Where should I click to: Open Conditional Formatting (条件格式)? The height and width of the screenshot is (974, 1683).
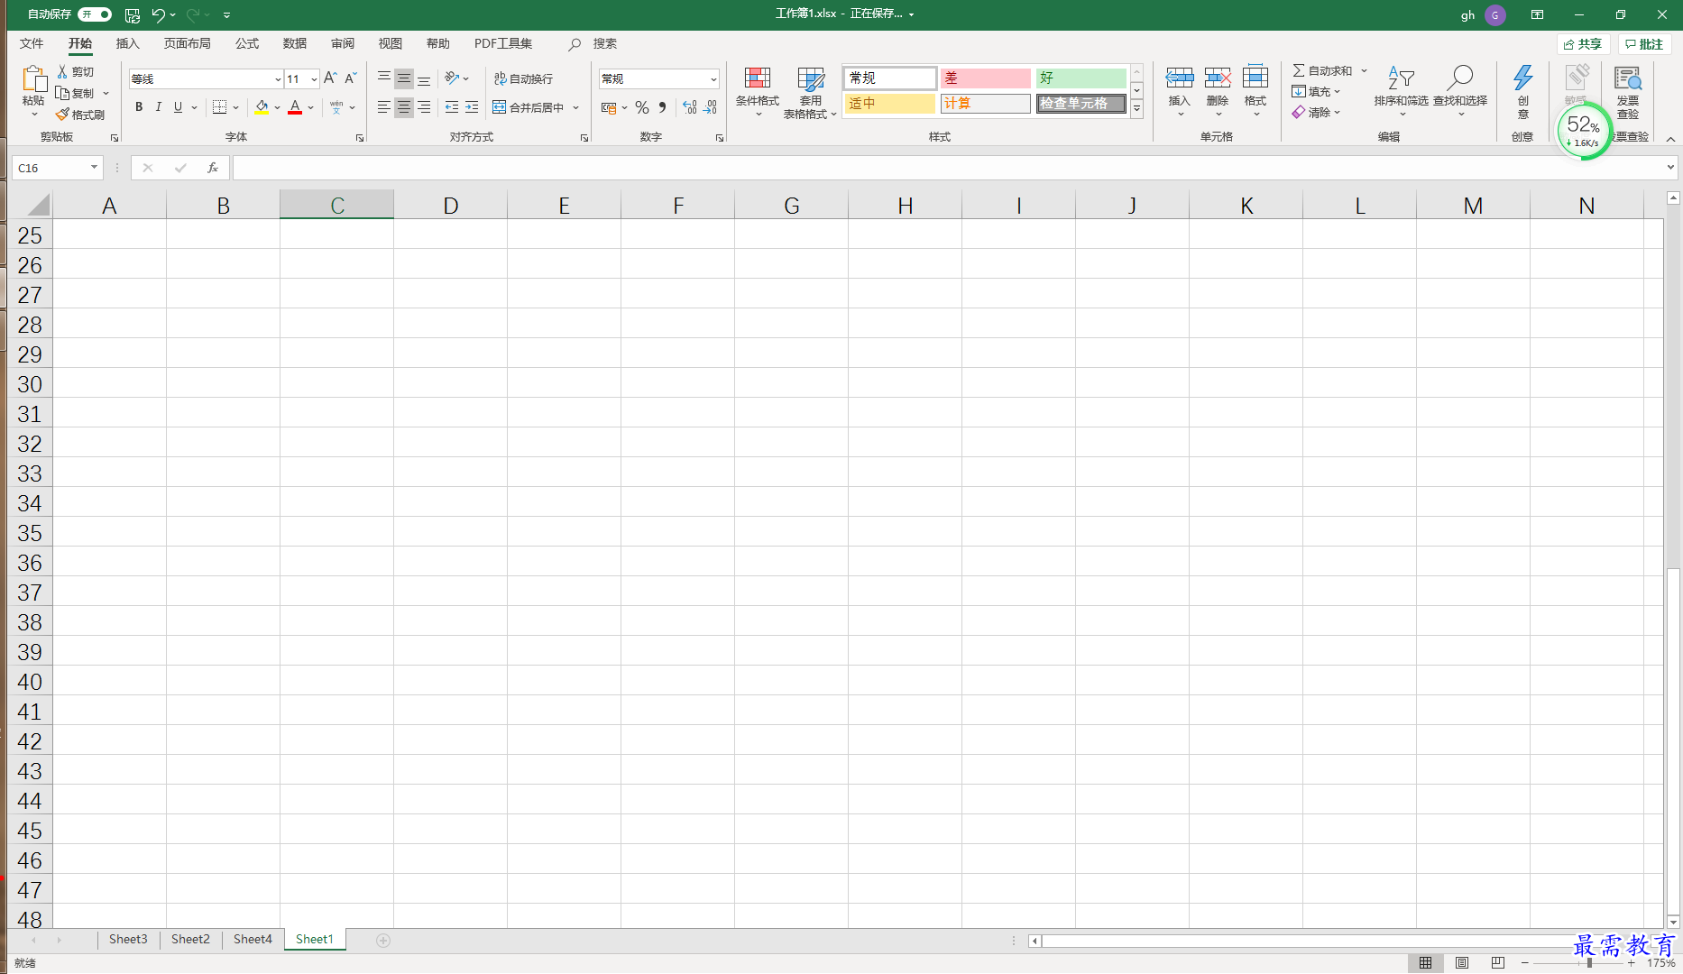758,91
